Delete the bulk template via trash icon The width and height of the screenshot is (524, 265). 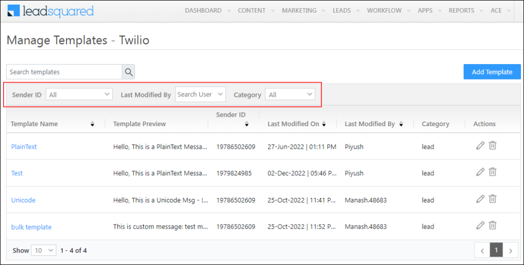pyautogui.click(x=492, y=225)
